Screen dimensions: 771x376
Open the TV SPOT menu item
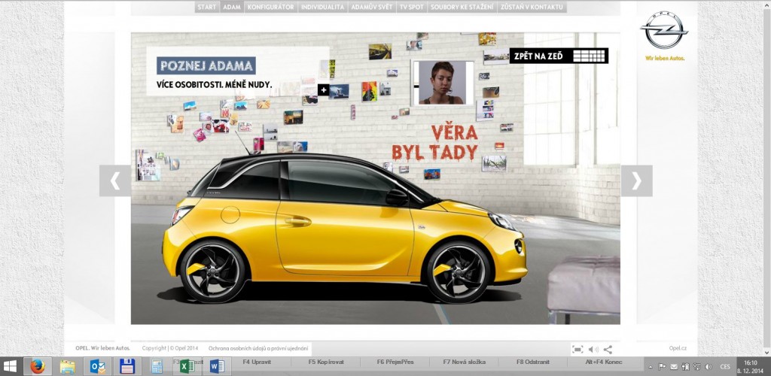pos(412,7)
